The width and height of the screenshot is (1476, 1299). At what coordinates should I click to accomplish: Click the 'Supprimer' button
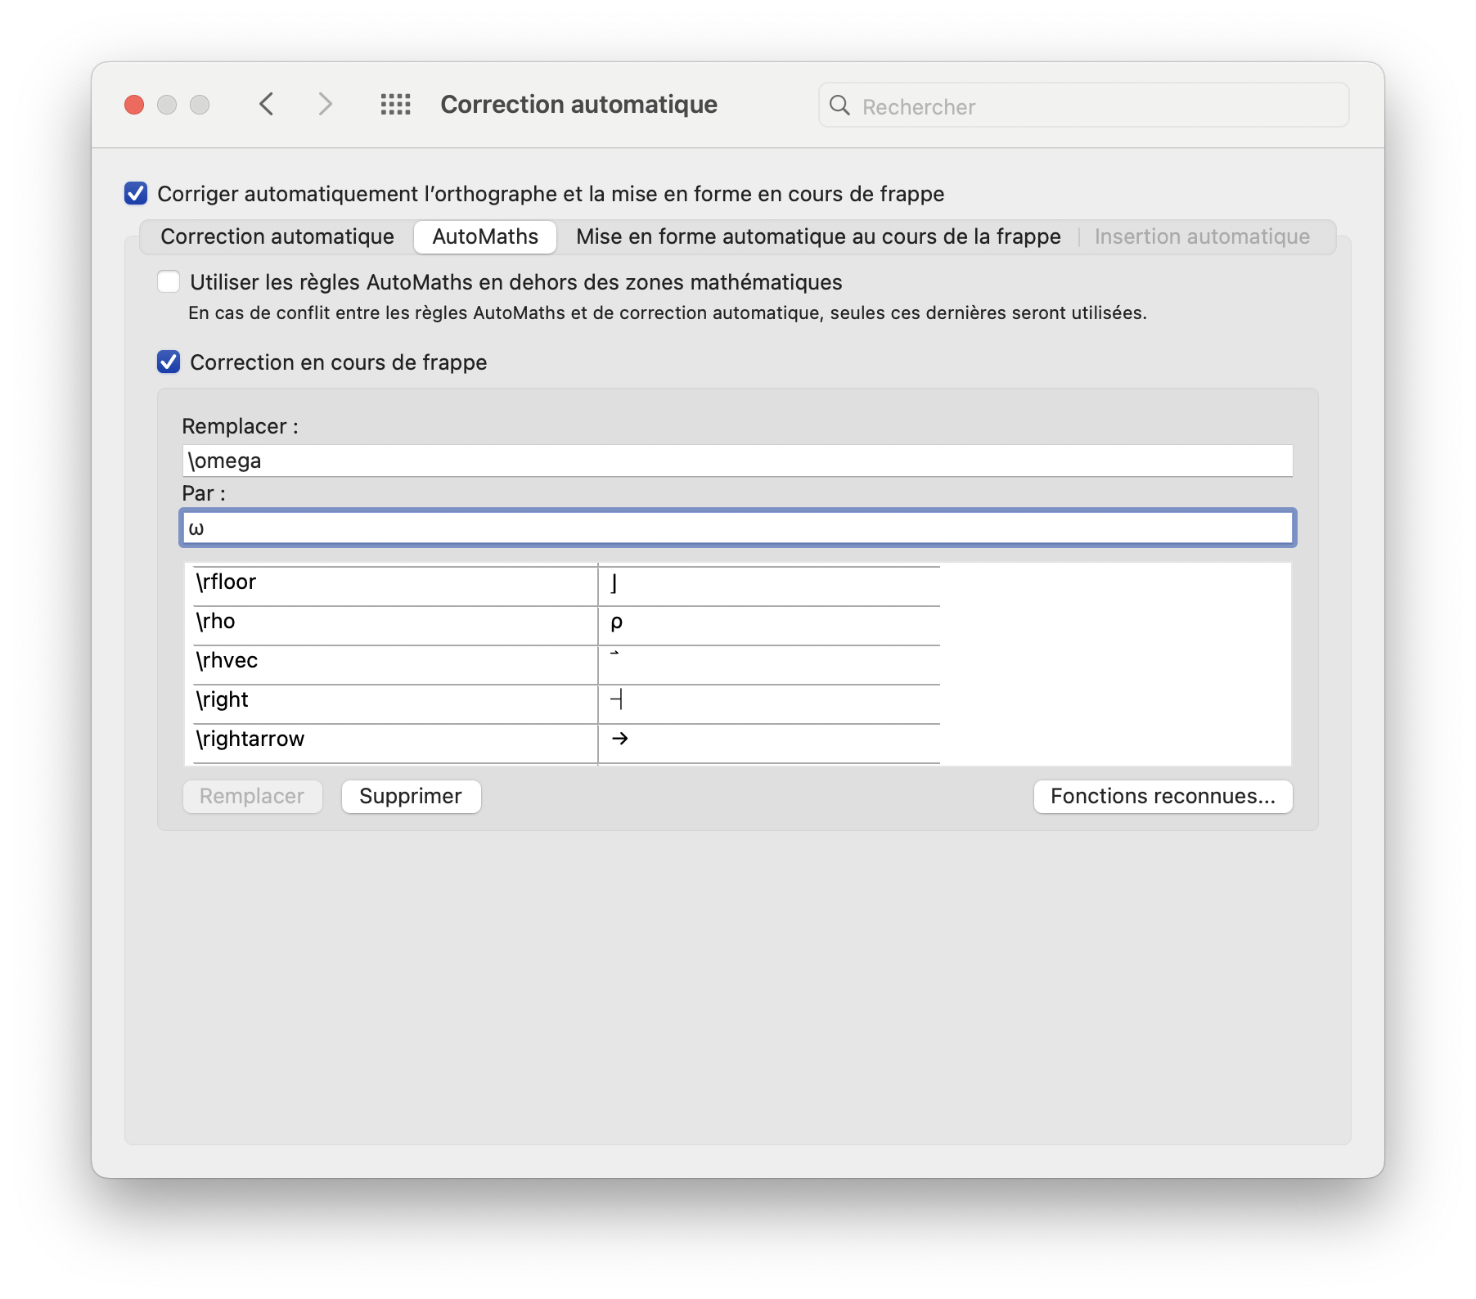(x=410, y=796)
